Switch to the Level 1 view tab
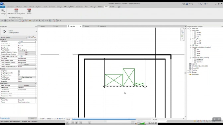 43,26
